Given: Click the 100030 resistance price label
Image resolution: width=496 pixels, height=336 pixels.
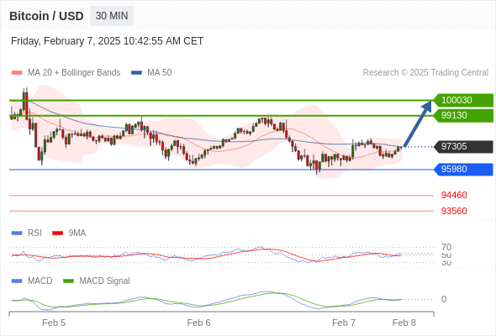Looking at the screenshot, I should 463,100.
